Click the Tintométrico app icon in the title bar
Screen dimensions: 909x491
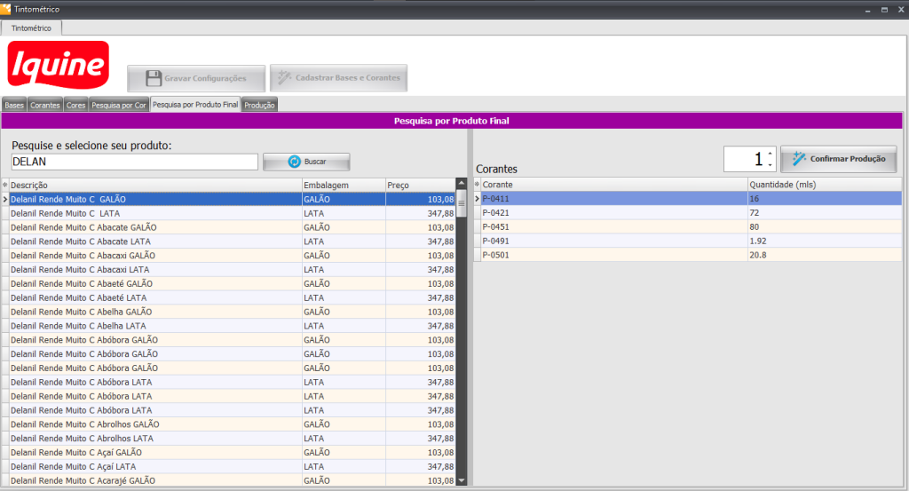[x=6, y=8]
